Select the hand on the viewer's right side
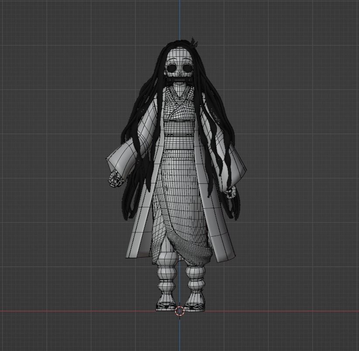The height and width of the screenshot is (351, 359). point(230,192)
